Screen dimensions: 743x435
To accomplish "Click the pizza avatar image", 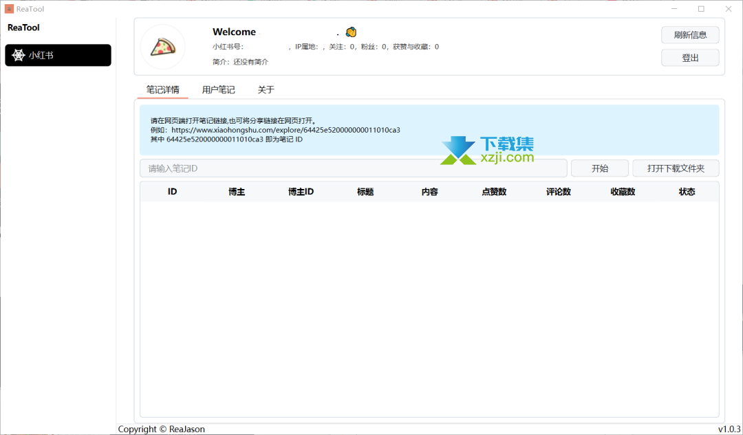I will [x=163, y=47].
